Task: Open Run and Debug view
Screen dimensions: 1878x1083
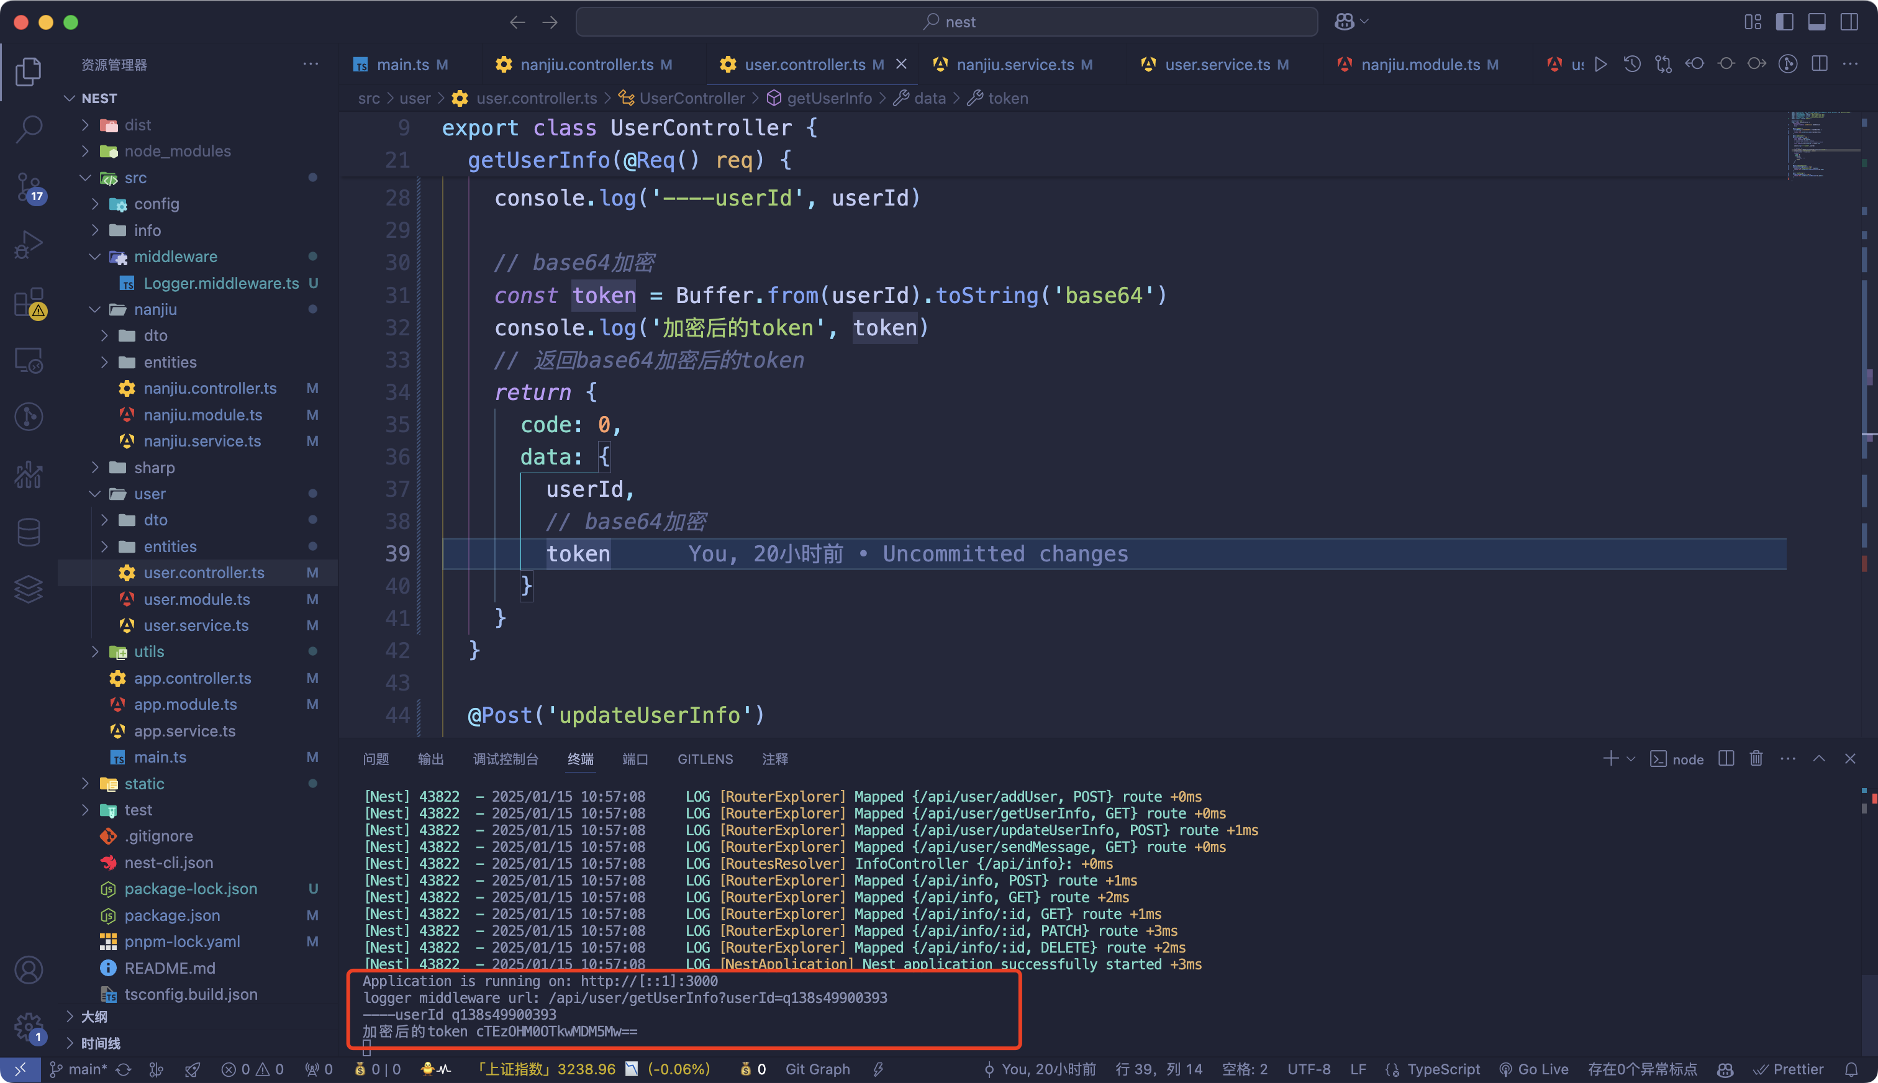Action: pyautogui.click(x=29, y=244)
